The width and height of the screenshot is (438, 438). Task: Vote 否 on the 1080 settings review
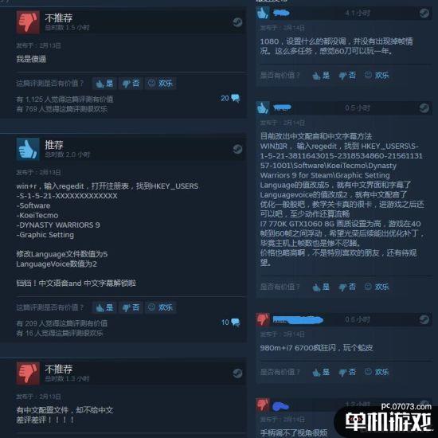point(347,76)
